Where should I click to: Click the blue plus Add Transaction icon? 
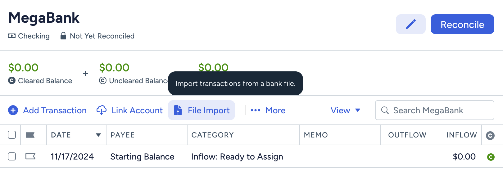[x=13, y=110]
